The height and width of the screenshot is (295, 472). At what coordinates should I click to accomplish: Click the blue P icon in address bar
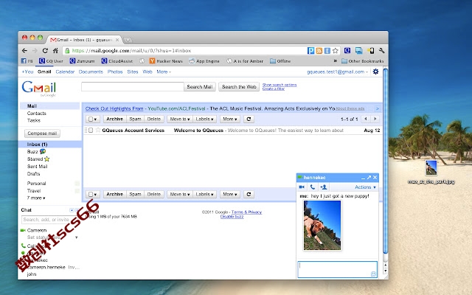(311, 51)
